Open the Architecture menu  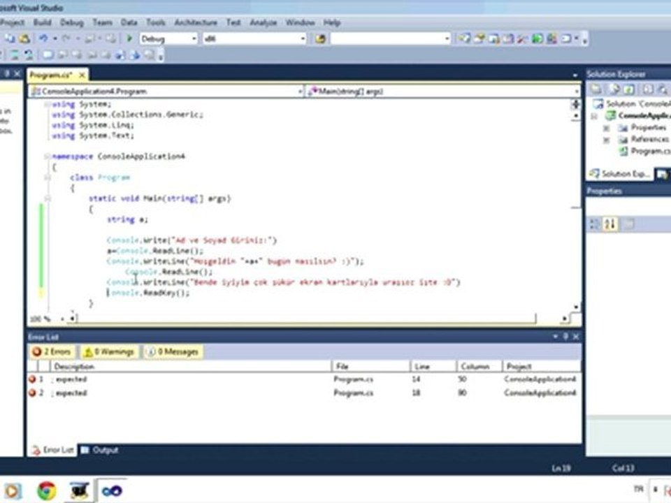[196, 22]
